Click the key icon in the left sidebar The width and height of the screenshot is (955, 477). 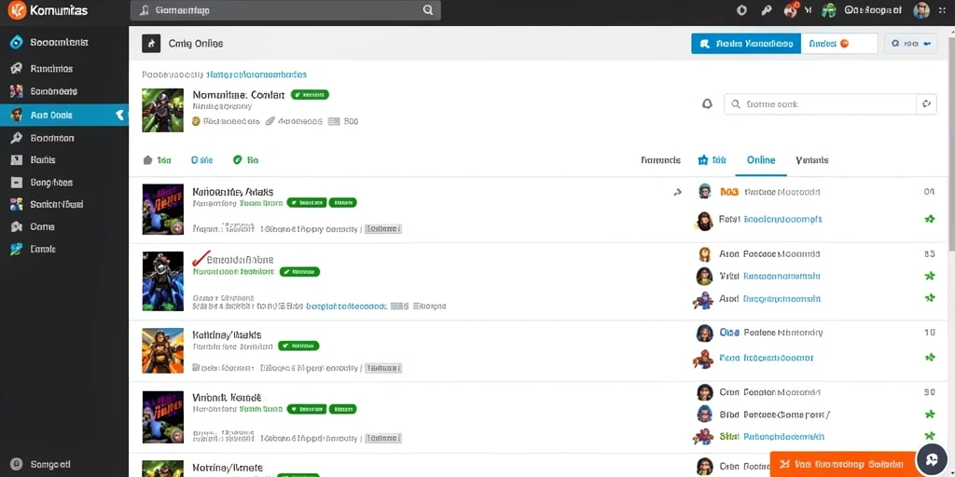[17, 138]
